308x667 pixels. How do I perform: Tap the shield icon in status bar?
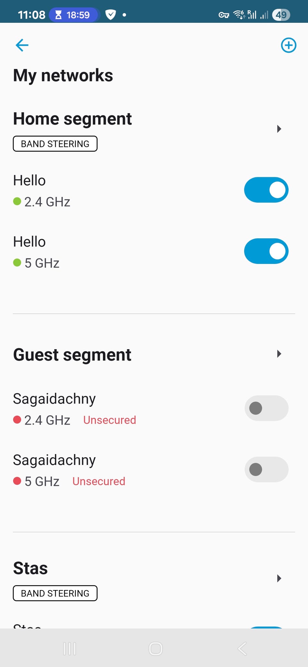(110, 15)
